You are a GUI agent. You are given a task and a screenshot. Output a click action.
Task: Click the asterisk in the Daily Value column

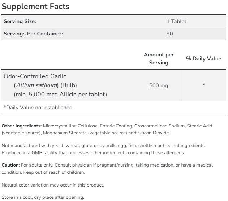click(204, 85)
